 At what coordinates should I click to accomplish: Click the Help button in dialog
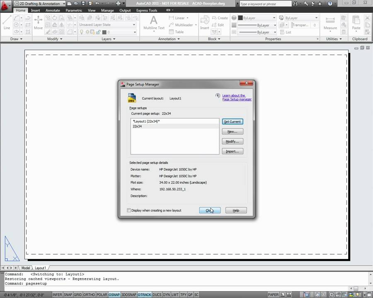pyautogui.click(x=236, y=210)
